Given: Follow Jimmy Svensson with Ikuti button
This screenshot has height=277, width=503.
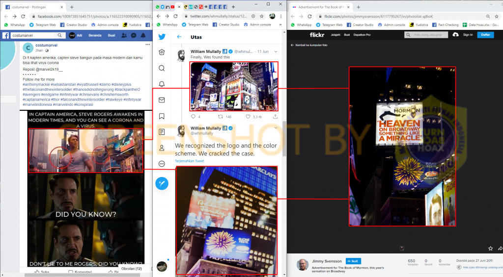Looking at the screenshot, I should coord(353,261).
